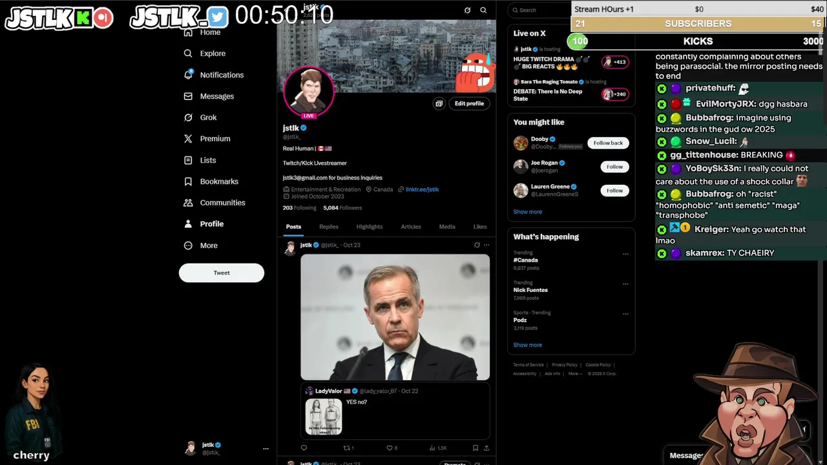Open the Privacy Policy footer link

click(x=565, y=365)
